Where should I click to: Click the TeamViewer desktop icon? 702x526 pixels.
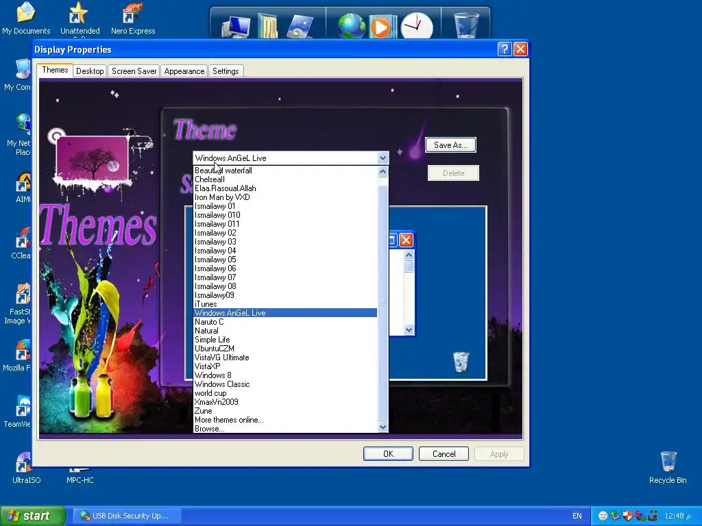(x=17, y=412)
